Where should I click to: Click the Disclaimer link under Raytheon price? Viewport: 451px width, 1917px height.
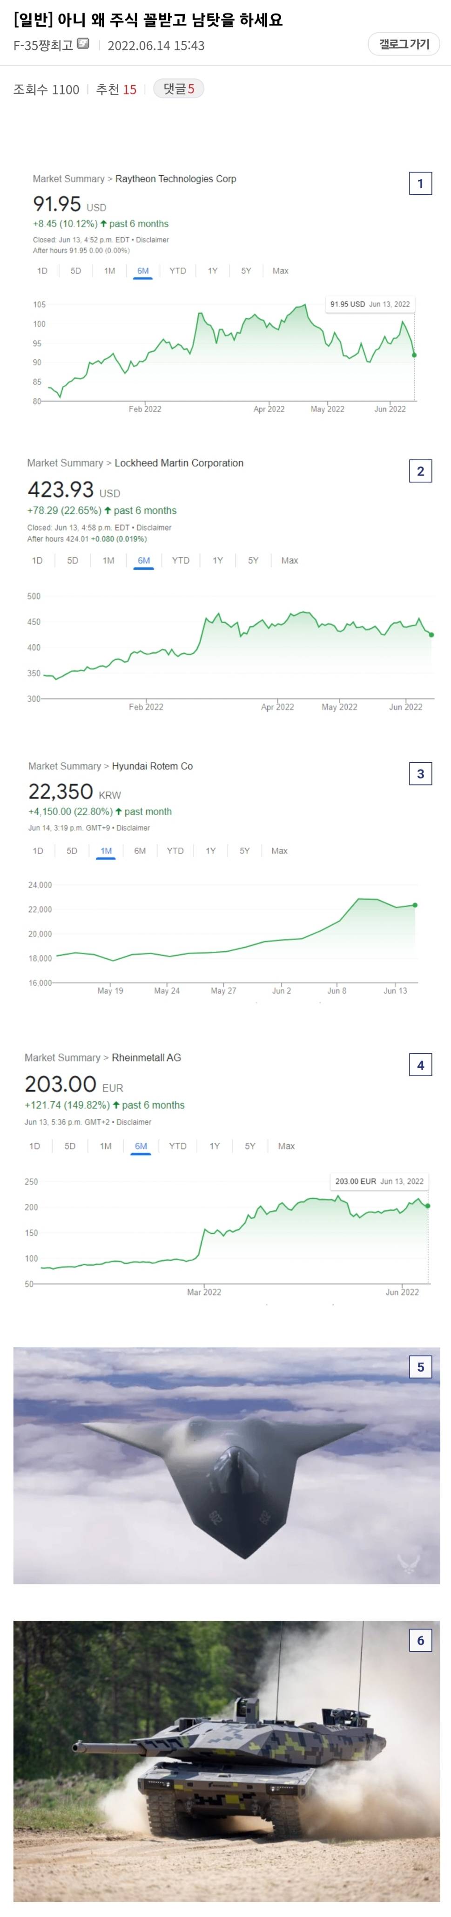[x=152, y=239]
